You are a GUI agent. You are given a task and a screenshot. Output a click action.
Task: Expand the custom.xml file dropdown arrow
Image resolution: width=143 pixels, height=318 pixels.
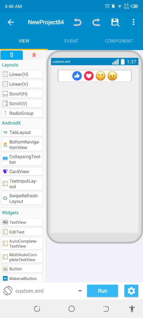[80, 291]
